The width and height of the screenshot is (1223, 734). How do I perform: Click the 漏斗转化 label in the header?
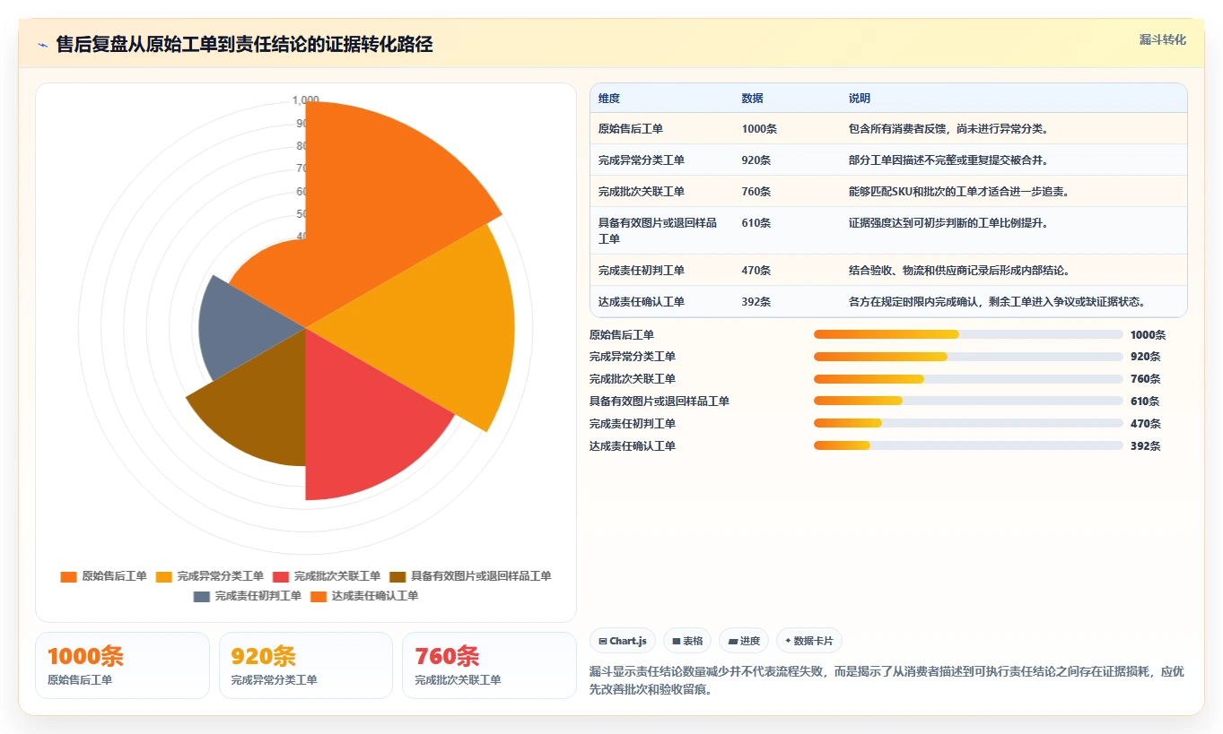1162,39
